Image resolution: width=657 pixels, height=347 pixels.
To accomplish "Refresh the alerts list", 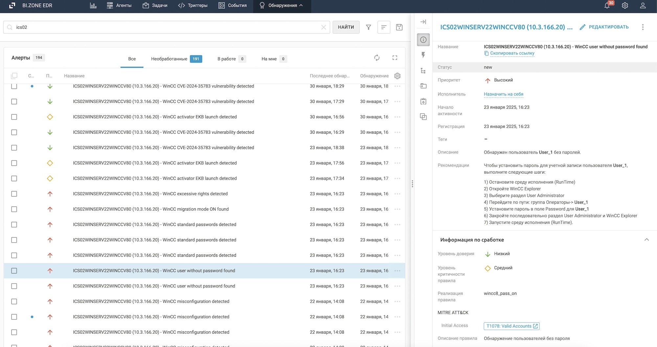I will (377, 58).
